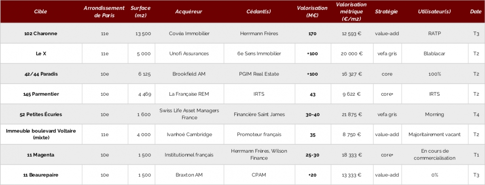Select the 145 Parmentier row label
The width and height of the screenshot is (485, 185).
41,94
